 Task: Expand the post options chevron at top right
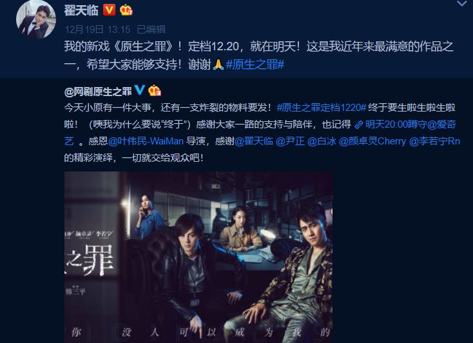462,4
